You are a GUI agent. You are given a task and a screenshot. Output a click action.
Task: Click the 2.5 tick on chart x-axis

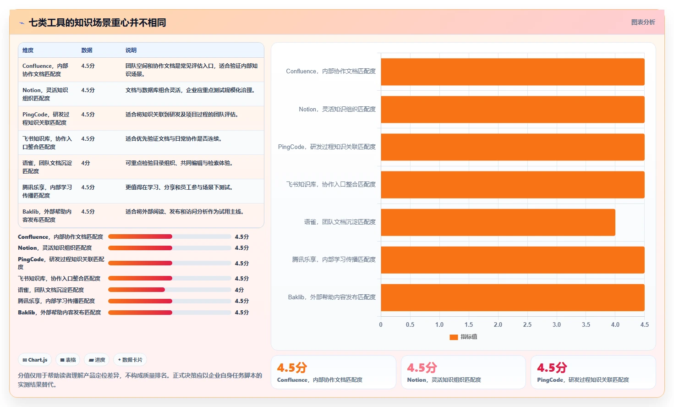pos(527,324)
